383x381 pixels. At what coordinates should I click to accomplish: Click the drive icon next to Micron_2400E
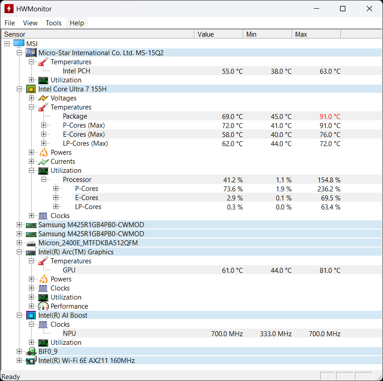(31, 243)
